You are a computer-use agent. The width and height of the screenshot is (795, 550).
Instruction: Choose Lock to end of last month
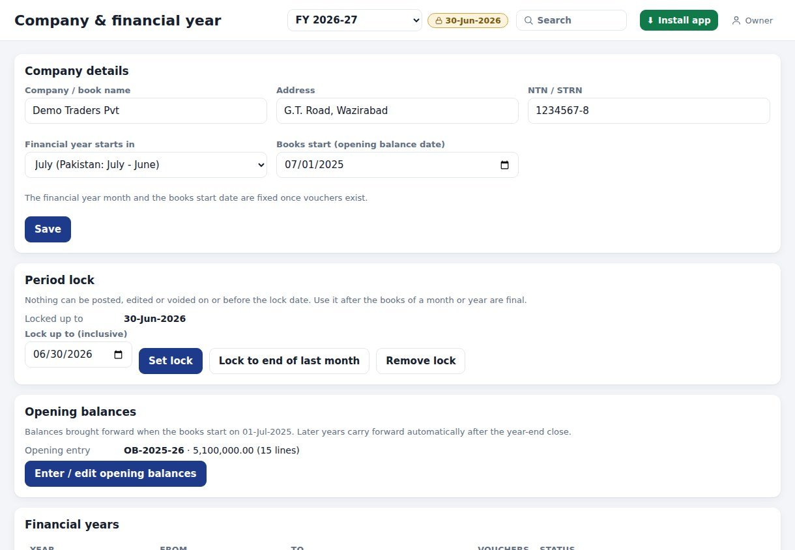[x=289, y=361]
